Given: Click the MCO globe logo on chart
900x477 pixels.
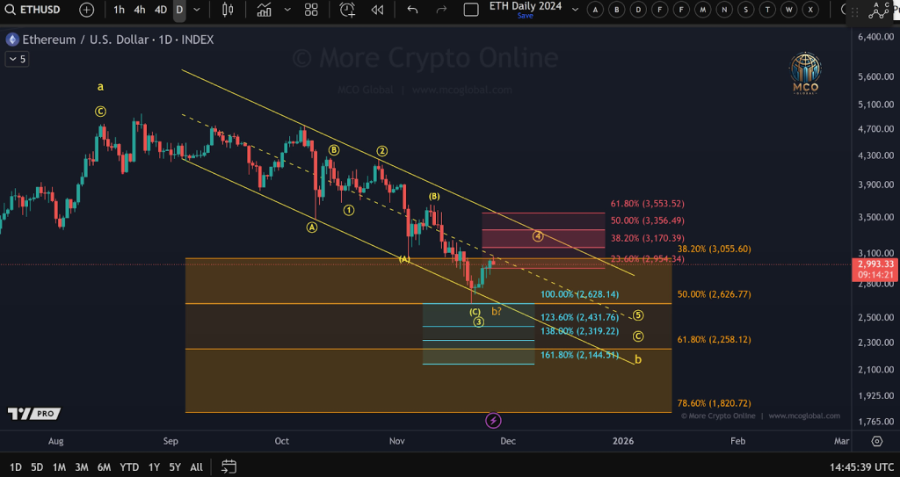Looking at the screenshot, I should (x=806, y=74).
